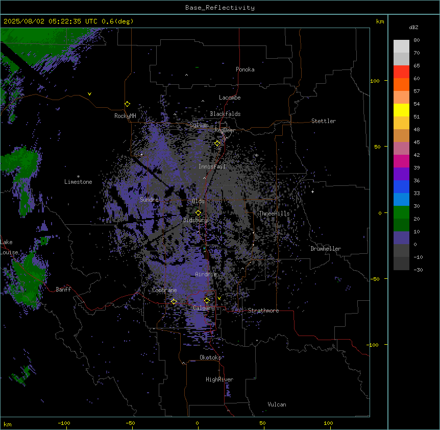
Task: Click the asterisk marker above Limestone
Action: [x=78, y=177]
